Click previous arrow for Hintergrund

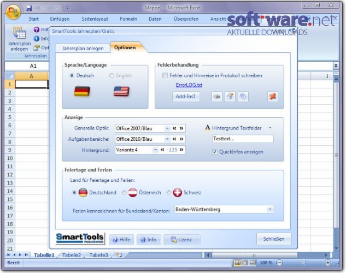point(162,150)
